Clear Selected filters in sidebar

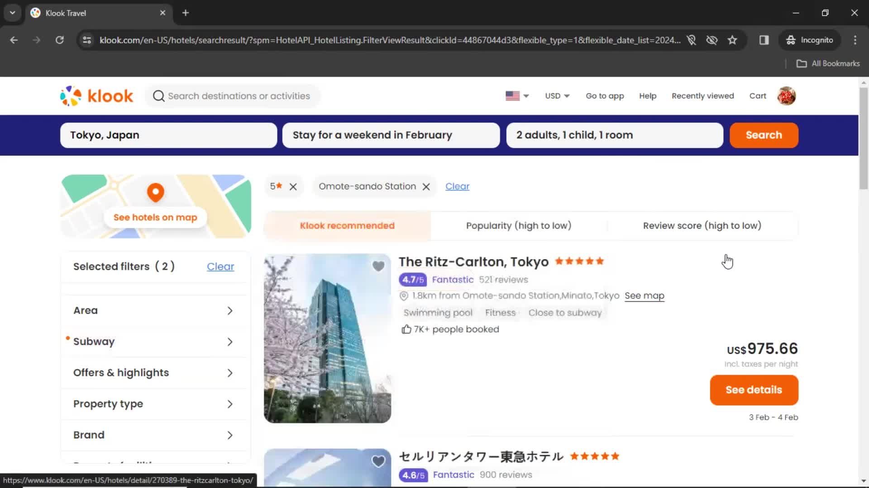[220, 267]
